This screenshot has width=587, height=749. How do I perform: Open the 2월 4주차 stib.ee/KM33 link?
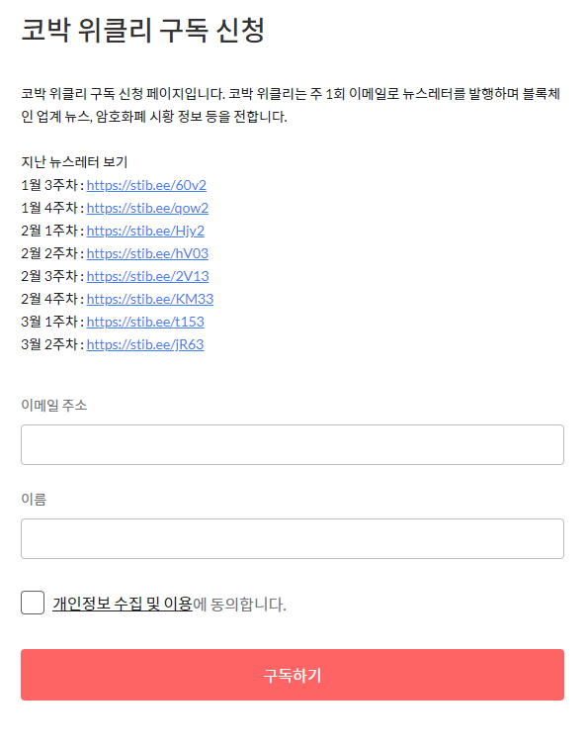[x=150, y=299]
